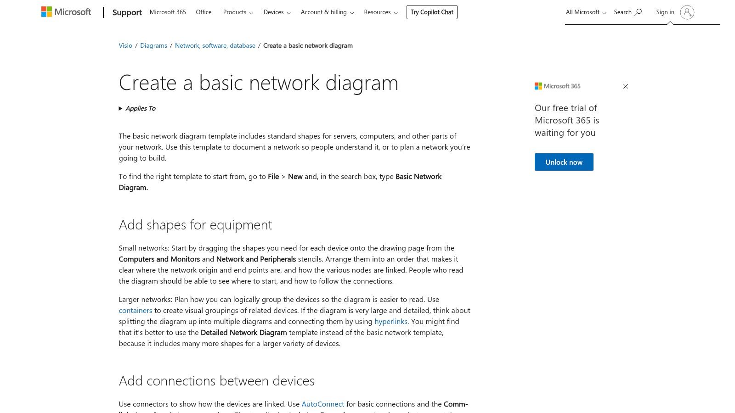Screen dimensions: 735x413
Task: Click the AutoConnect link
Action: point(322,404)
